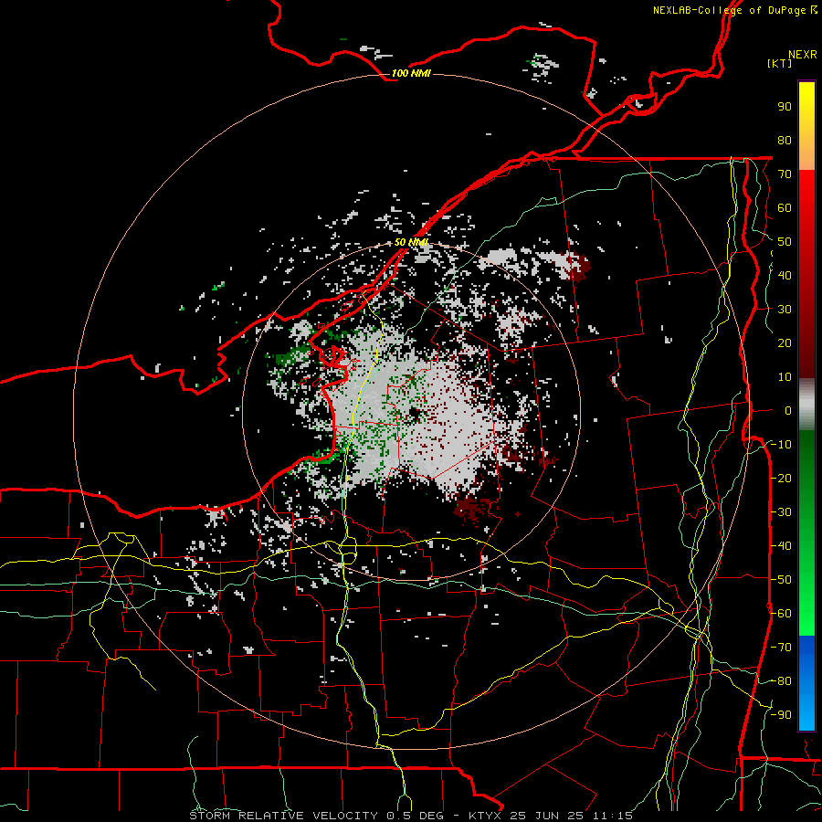Screen dimensions: 822x822
Task: Click the NEXR label above the color scale
Action: point(803,55)
